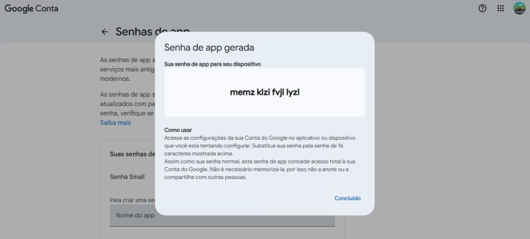The height and width of the screenshot is (239, 530).
Task: Click the Senha de app gerada dialog title
Action: click(x=209, y=48)
